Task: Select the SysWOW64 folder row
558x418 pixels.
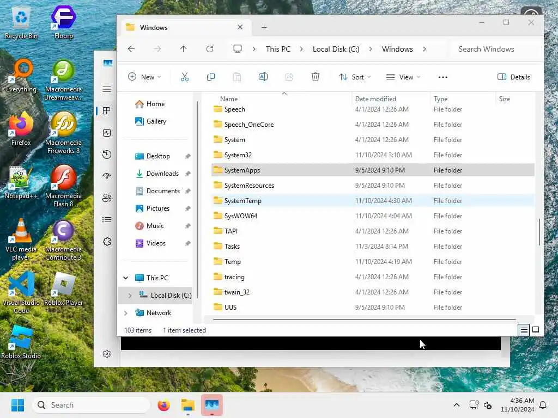Action: pyautogui.click(x=373, y=216)
